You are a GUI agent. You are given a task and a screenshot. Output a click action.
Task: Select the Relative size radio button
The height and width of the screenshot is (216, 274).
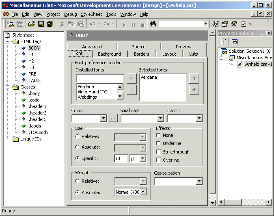coord(78,136)
